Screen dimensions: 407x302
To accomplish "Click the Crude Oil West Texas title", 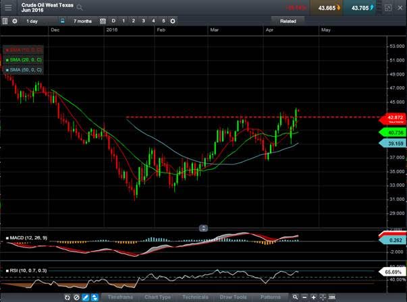I will 47,5.
